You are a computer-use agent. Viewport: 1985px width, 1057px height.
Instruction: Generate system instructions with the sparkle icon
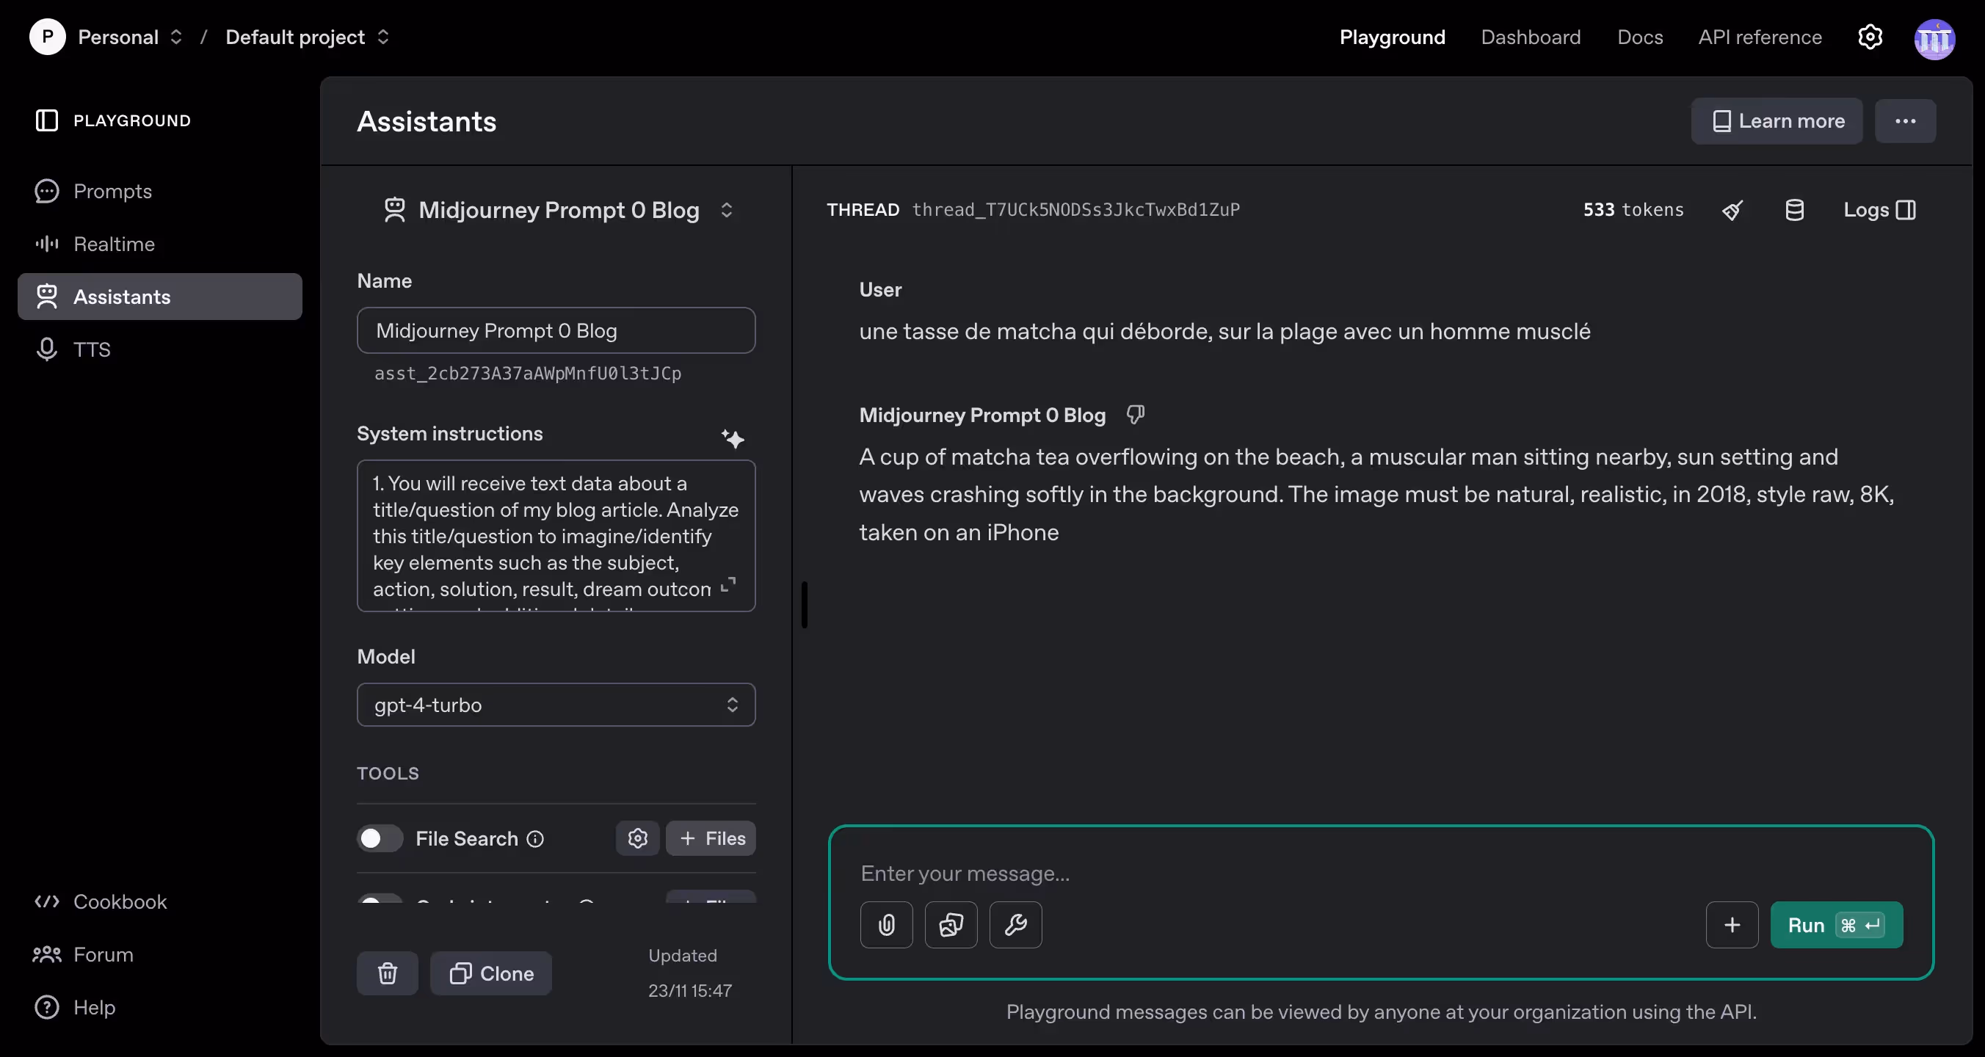click(732, 438)
